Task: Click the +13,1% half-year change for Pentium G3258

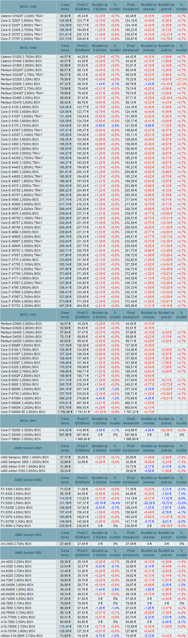Action: point(181,79)
